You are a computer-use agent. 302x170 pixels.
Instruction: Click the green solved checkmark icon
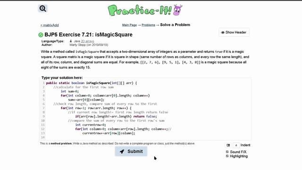point(41,35)
